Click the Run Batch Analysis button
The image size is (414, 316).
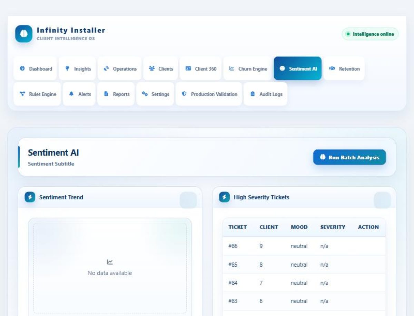coord(349,157)
